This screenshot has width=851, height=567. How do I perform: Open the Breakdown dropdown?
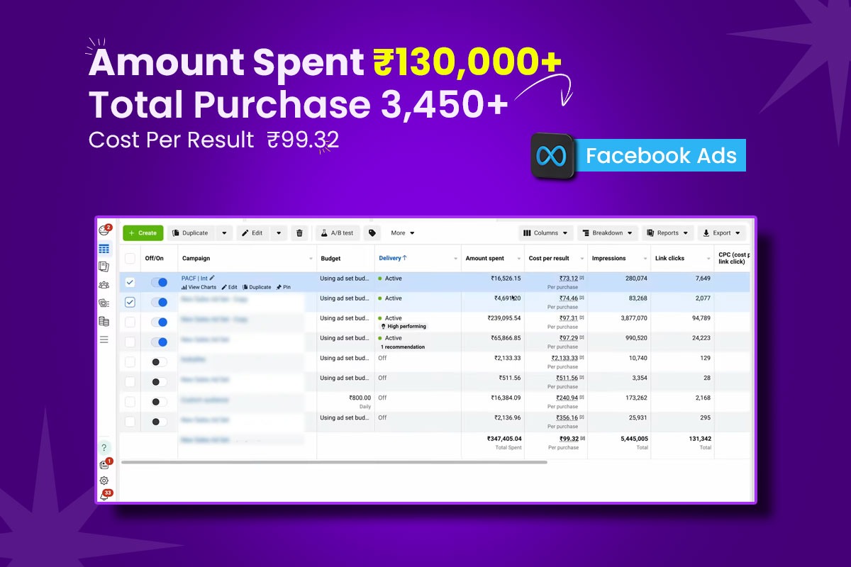607,233
